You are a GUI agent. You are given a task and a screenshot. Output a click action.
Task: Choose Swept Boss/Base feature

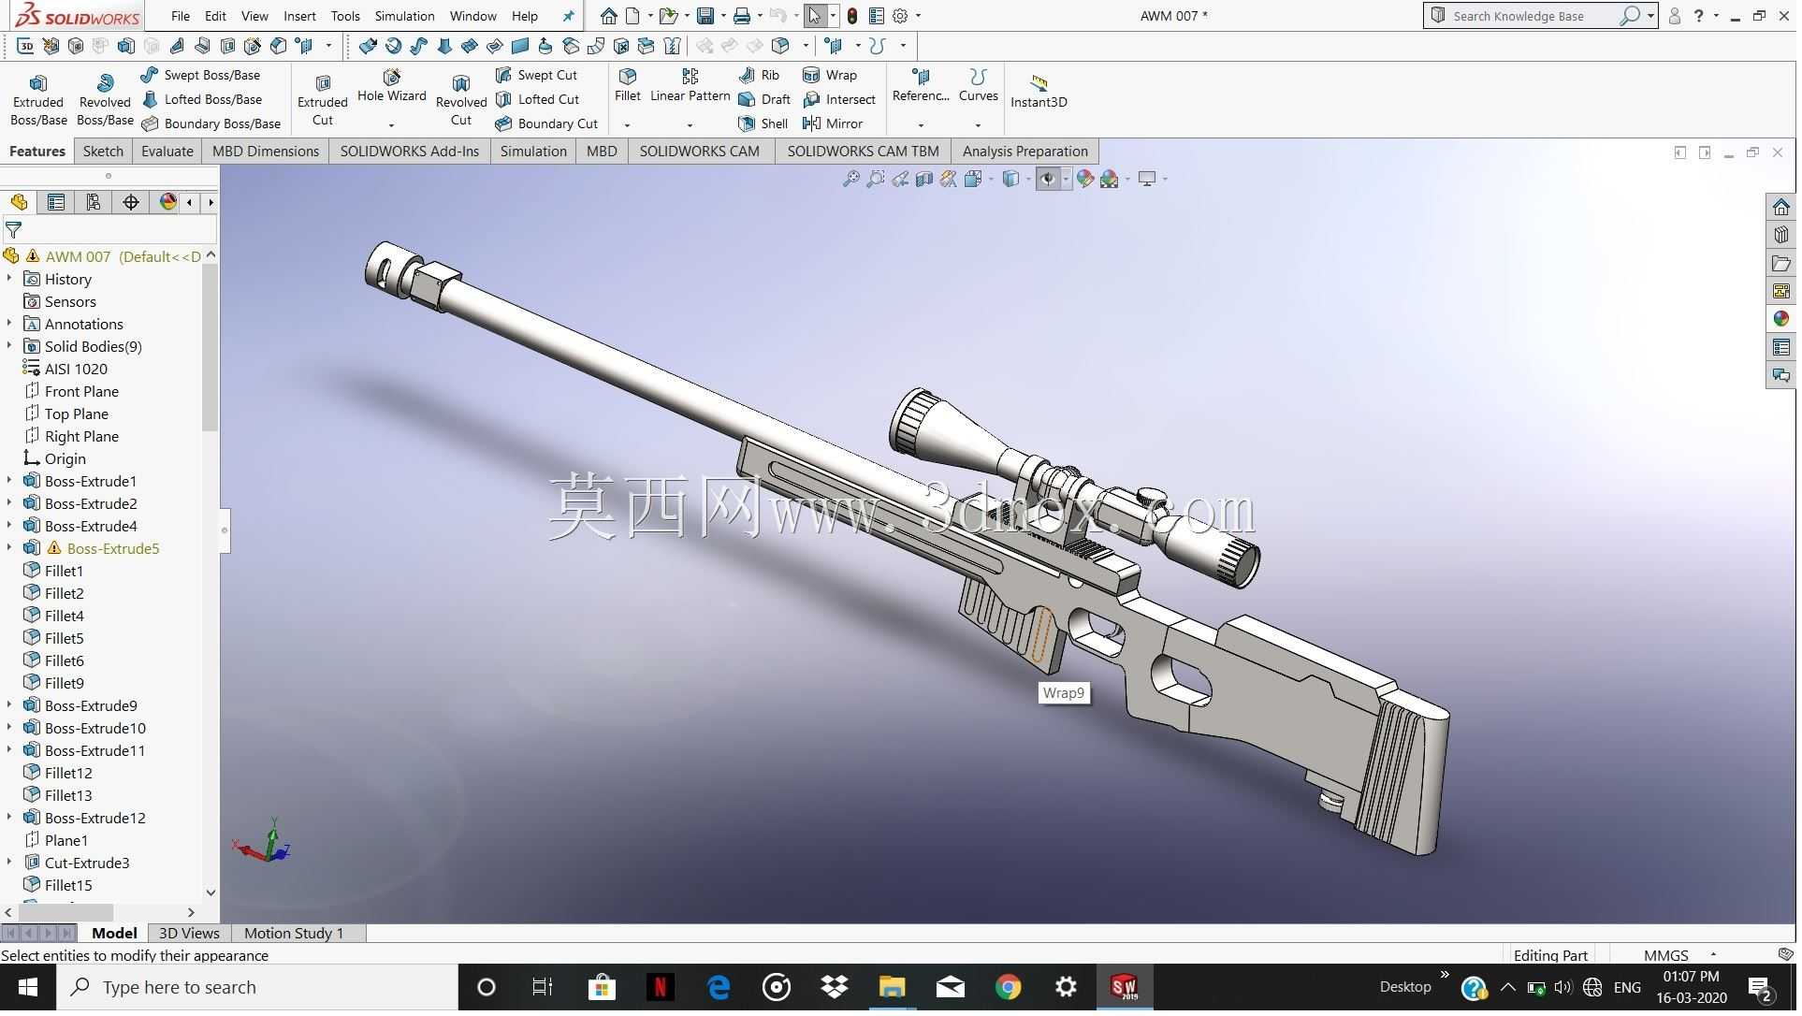coord(200,75)
